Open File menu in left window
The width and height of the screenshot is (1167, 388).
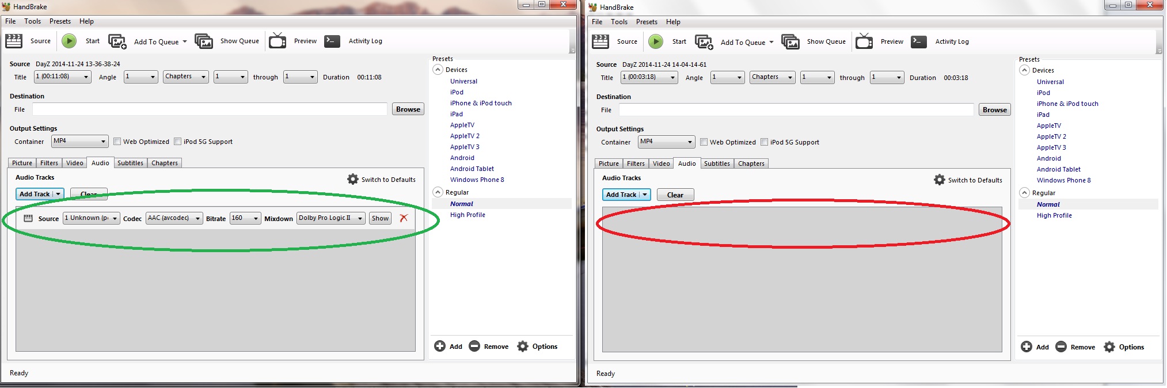click(x=10, y=21)
